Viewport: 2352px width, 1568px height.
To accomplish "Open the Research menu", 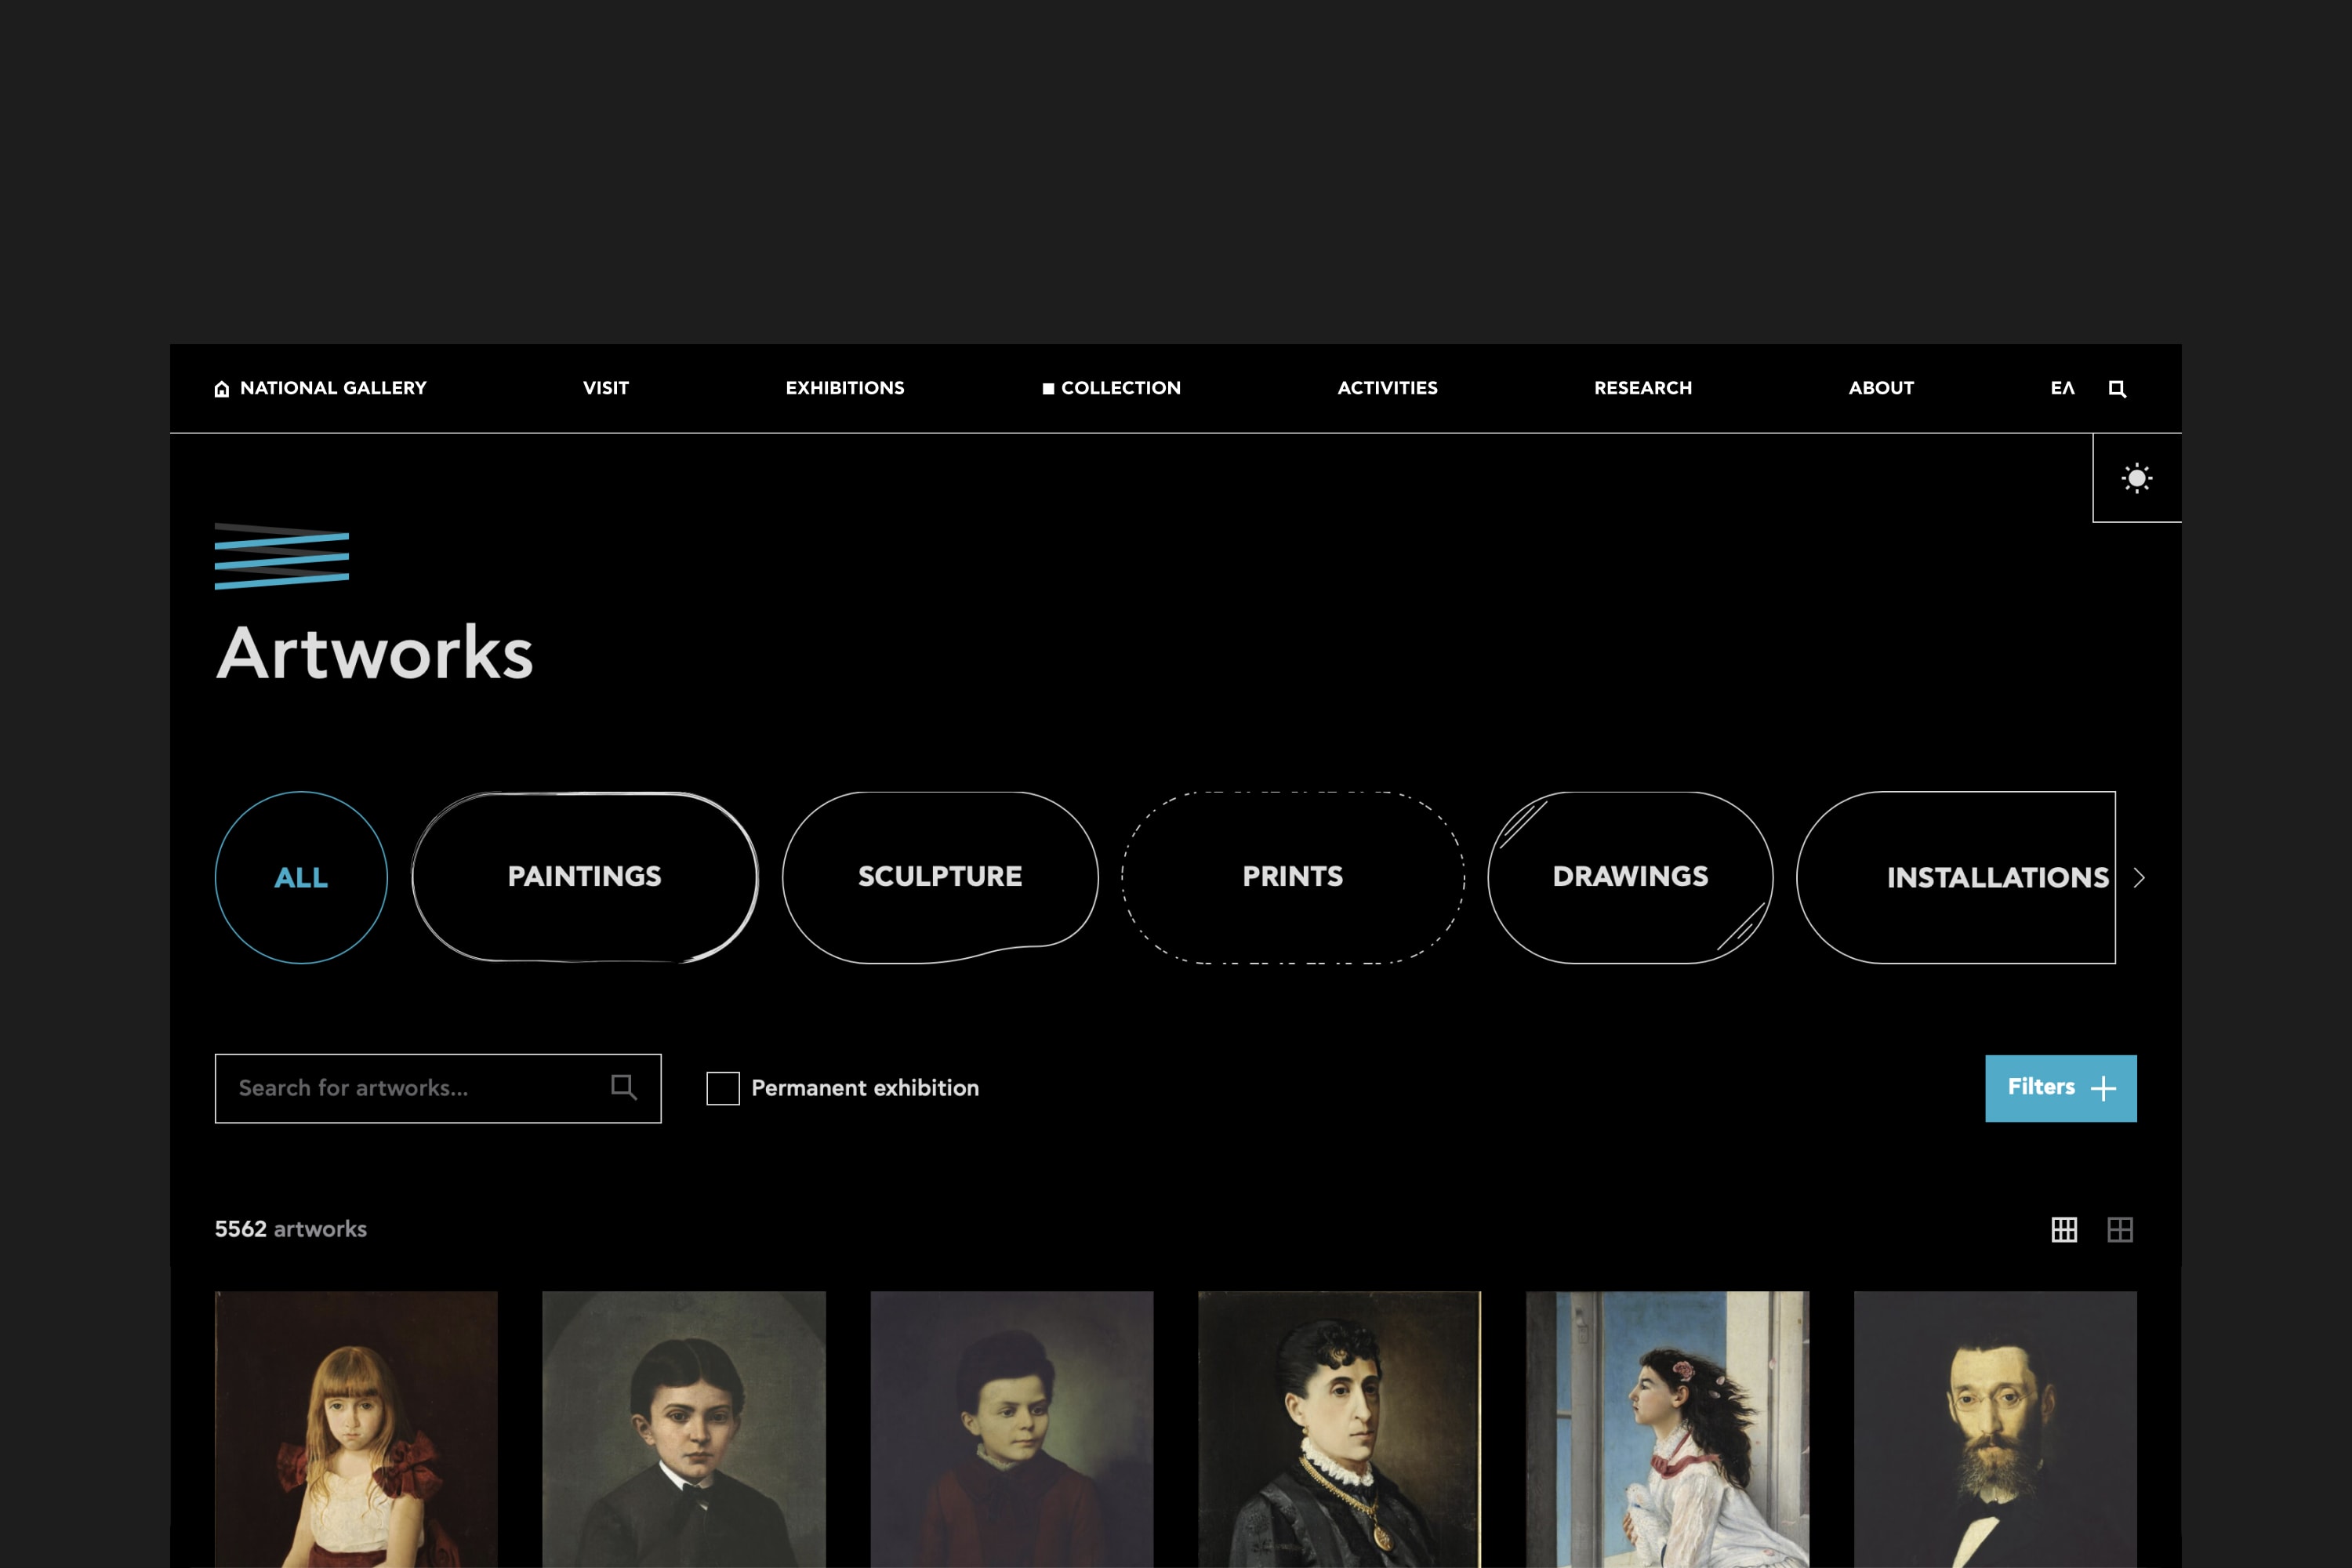I will [x=1643, y=388].
